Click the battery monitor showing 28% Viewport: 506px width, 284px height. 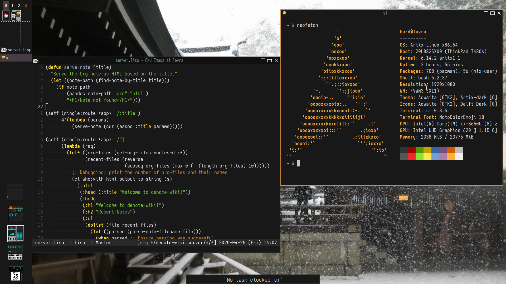click(x=20, y=211)
